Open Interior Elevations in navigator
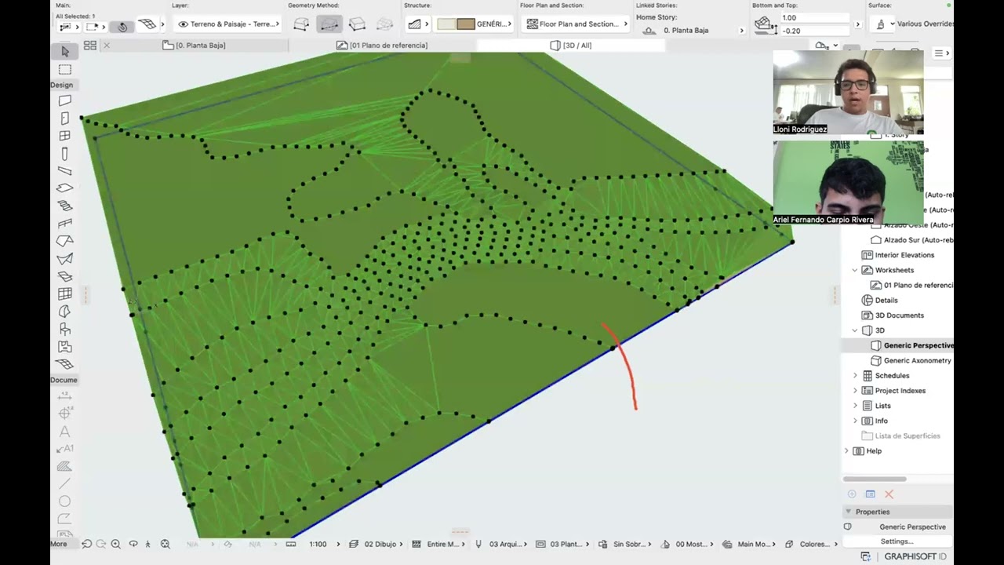This screenshot has height=565, width=1004. click(898, 255)
